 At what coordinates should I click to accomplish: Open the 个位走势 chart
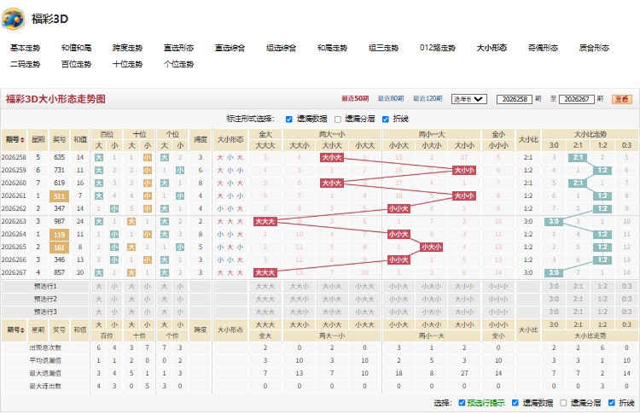179,64
